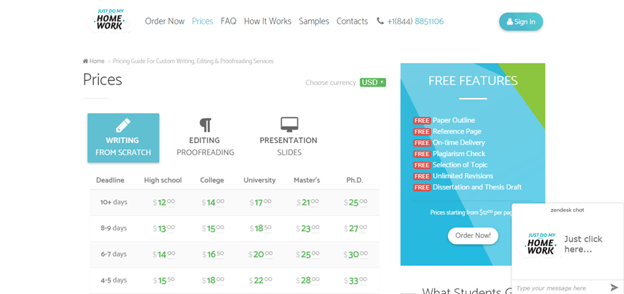Click the 6-7 days deadline row label

pyautogui.click(x=114, y=254)
